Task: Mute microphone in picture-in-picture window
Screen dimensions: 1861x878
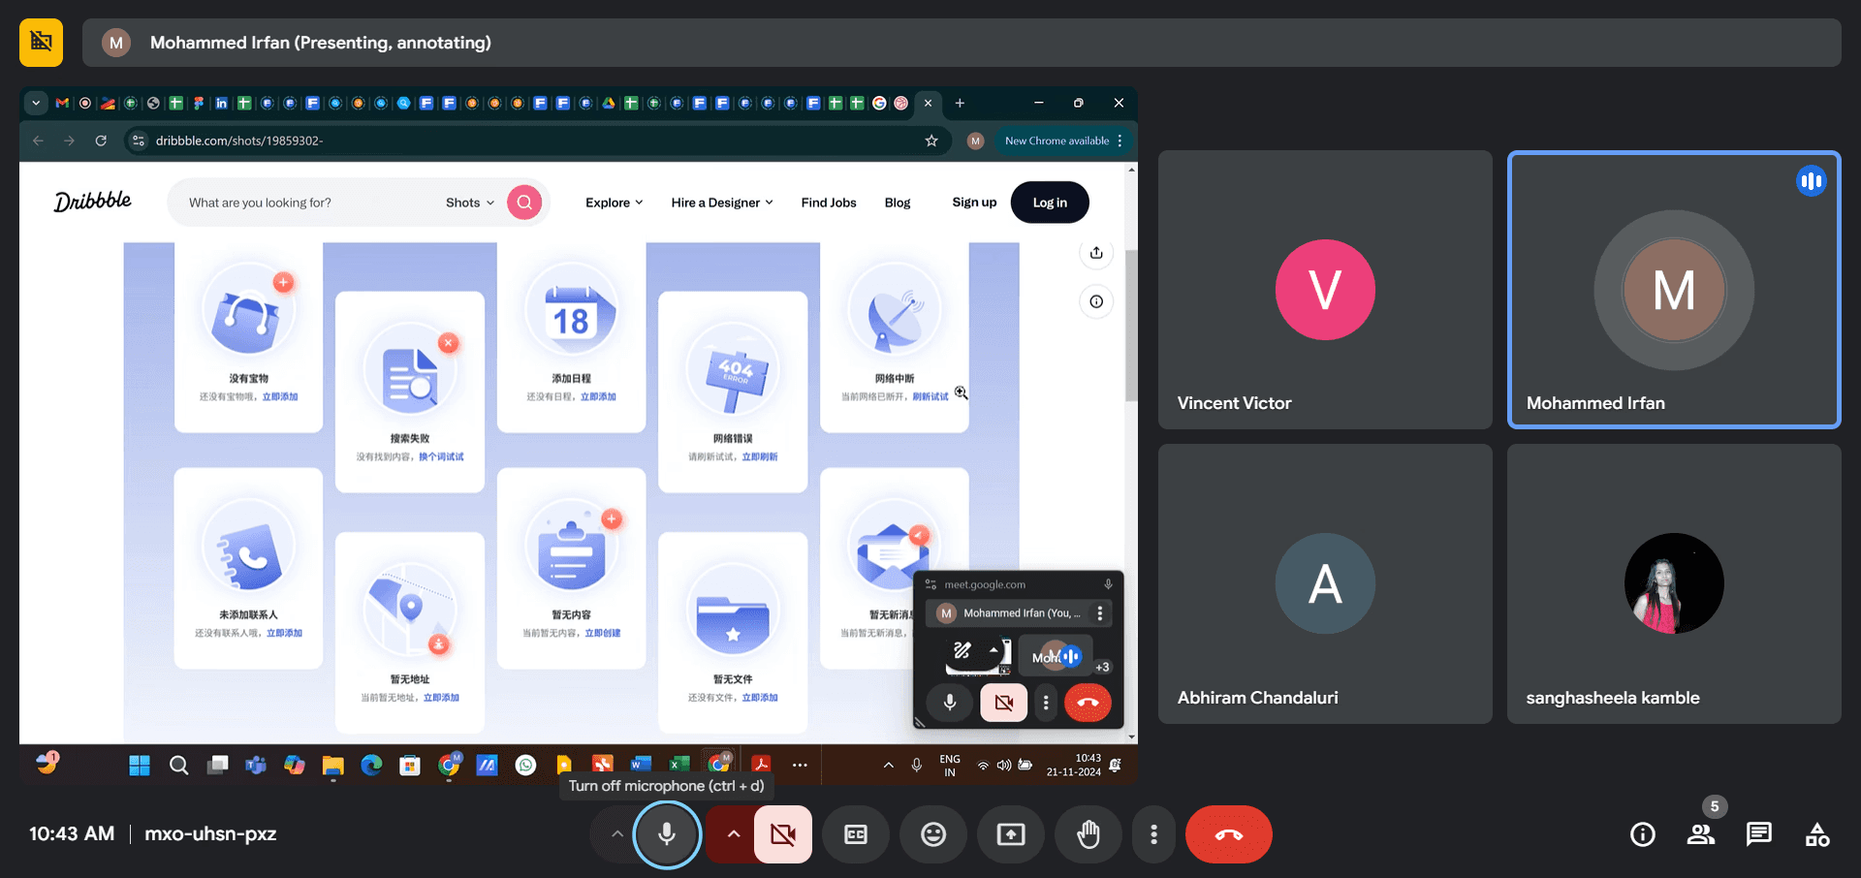Action: click(950, 703)
